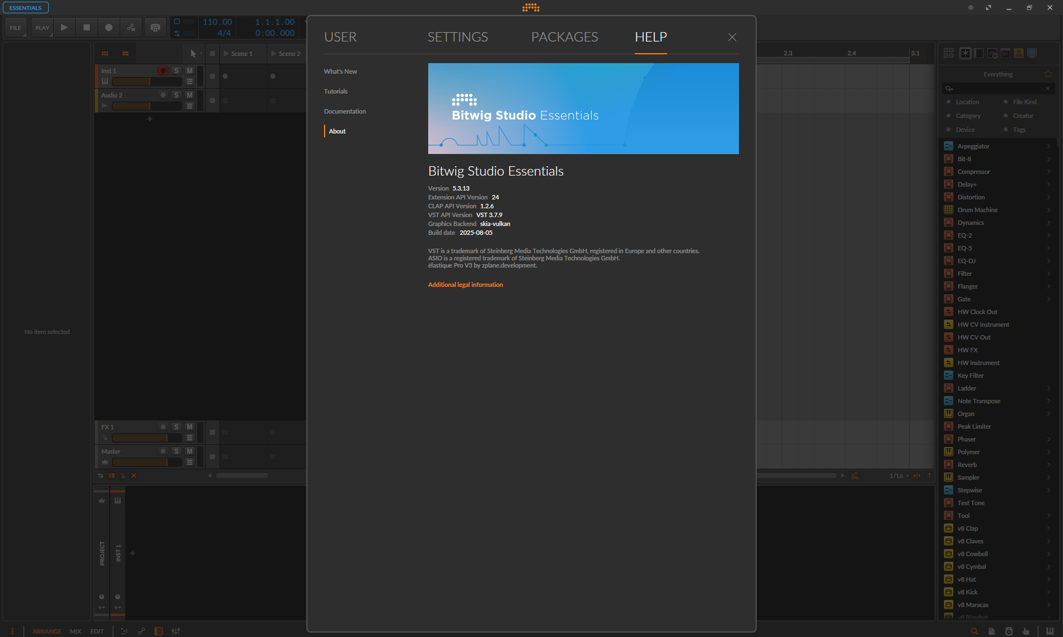Click the Additional legal information link

click(465, 284)
